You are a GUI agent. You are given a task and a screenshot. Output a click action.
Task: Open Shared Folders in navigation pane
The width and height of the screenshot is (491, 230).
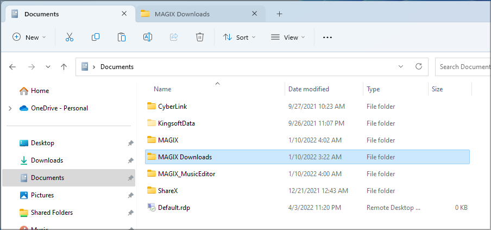pos(68,213)
